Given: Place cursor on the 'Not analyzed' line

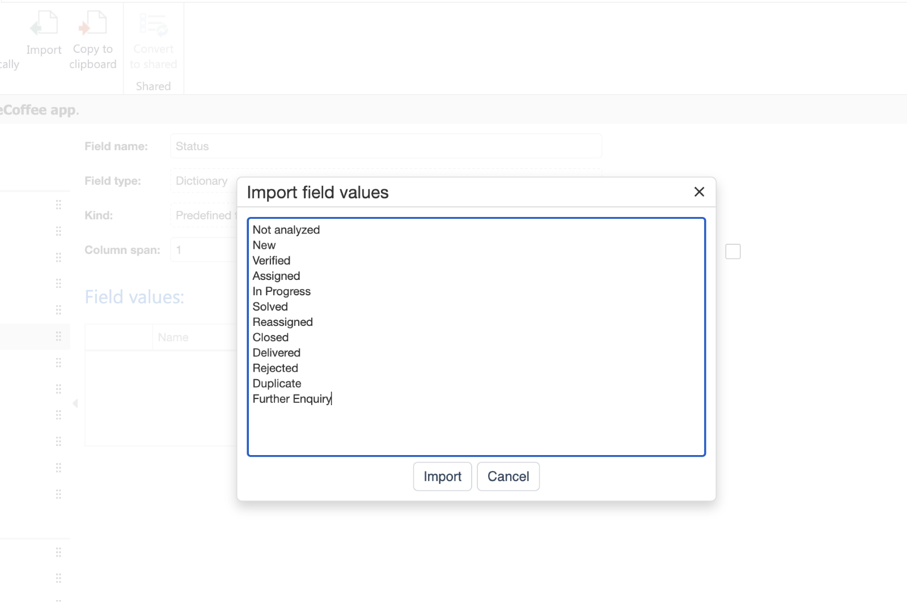Looking at the screenshot, I should (x=286, y=230).
